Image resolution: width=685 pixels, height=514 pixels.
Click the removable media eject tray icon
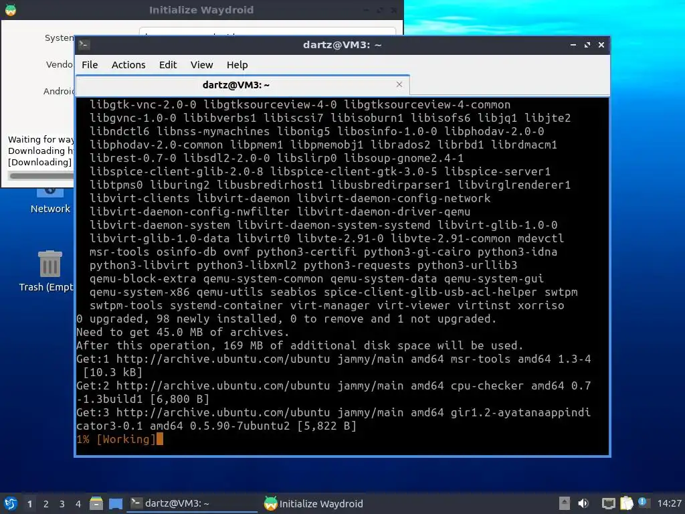[565, 503]
